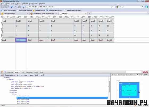149x107 pixels.
Task: Switch to the CSS panel in Firebug
Action: point(23,72)
